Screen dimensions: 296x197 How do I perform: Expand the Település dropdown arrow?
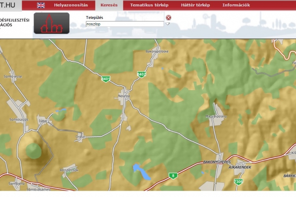tap(168, 24)
